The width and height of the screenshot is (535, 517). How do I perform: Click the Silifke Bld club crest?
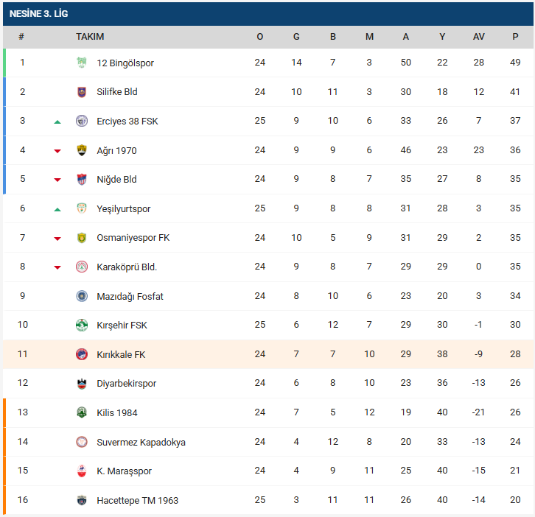click(82, 92)
